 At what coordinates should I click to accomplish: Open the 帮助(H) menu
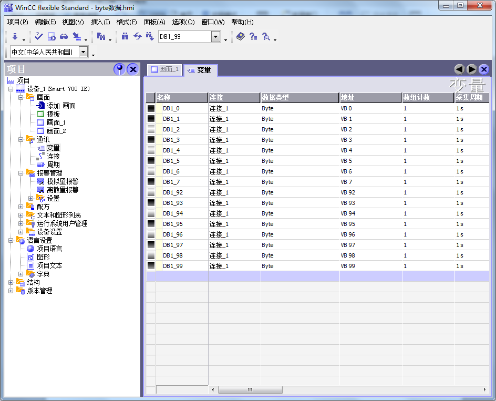point(242,22)
